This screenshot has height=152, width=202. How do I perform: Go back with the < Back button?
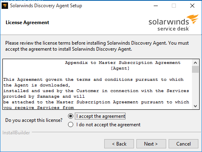pos(119,144)
